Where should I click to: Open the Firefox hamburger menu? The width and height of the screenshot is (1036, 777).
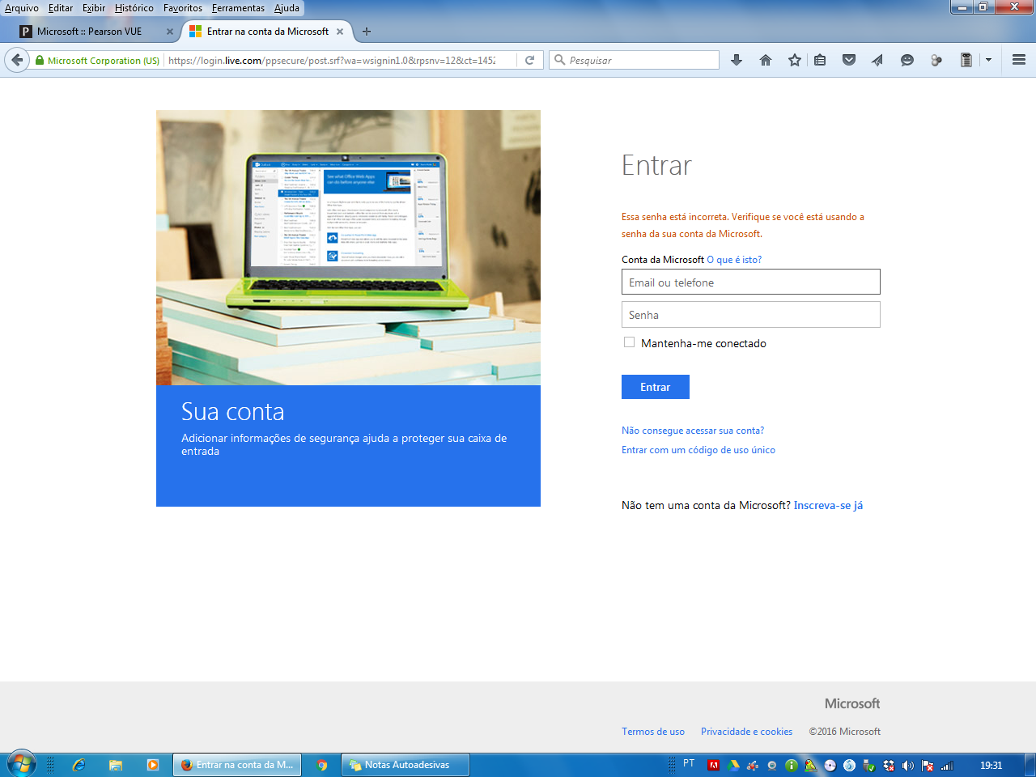(x=1019, y=60)
